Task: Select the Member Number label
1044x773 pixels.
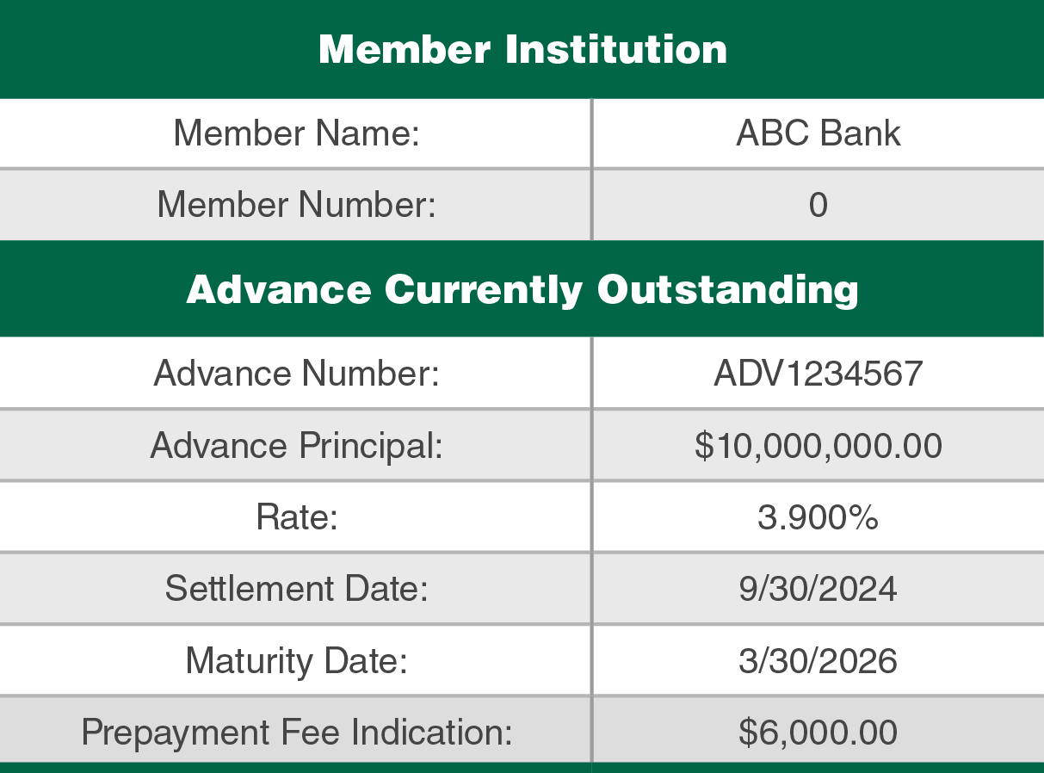Action: tap(296, 205)
